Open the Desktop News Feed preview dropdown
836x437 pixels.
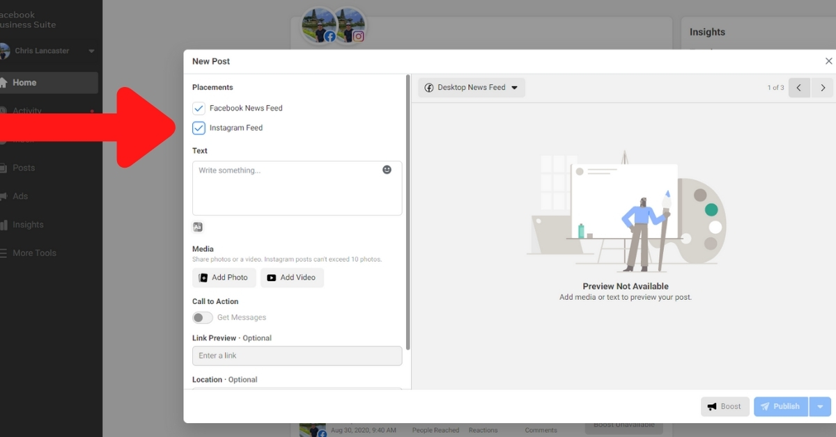(472, 88)
